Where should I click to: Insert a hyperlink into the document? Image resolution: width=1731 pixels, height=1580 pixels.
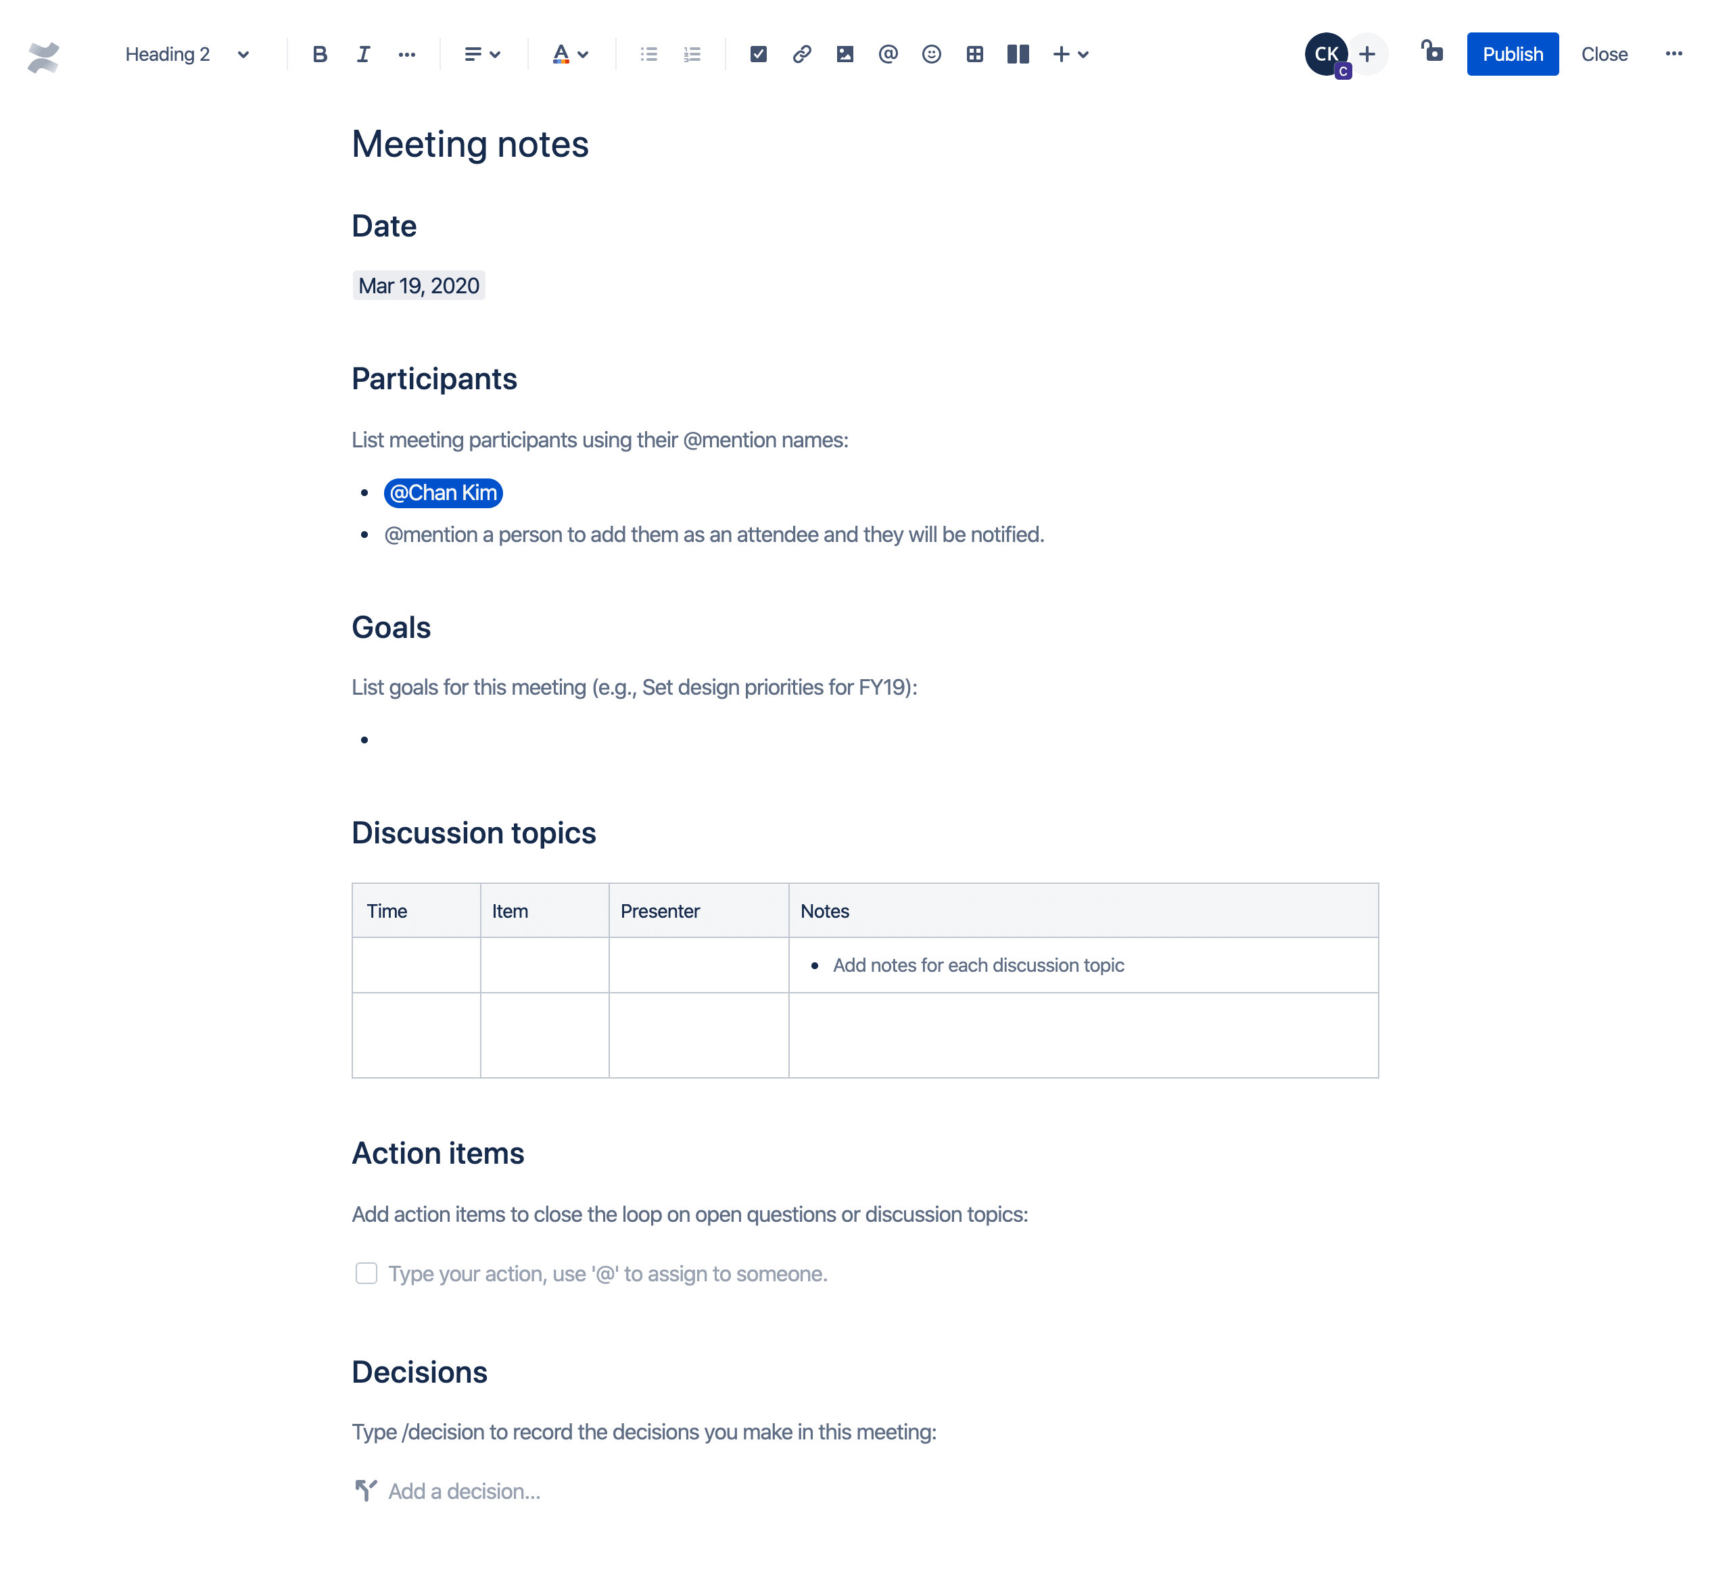[x=801, y=53]
